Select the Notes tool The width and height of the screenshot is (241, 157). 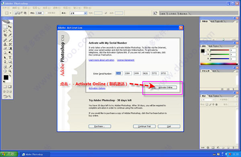[x=5, y=67]
